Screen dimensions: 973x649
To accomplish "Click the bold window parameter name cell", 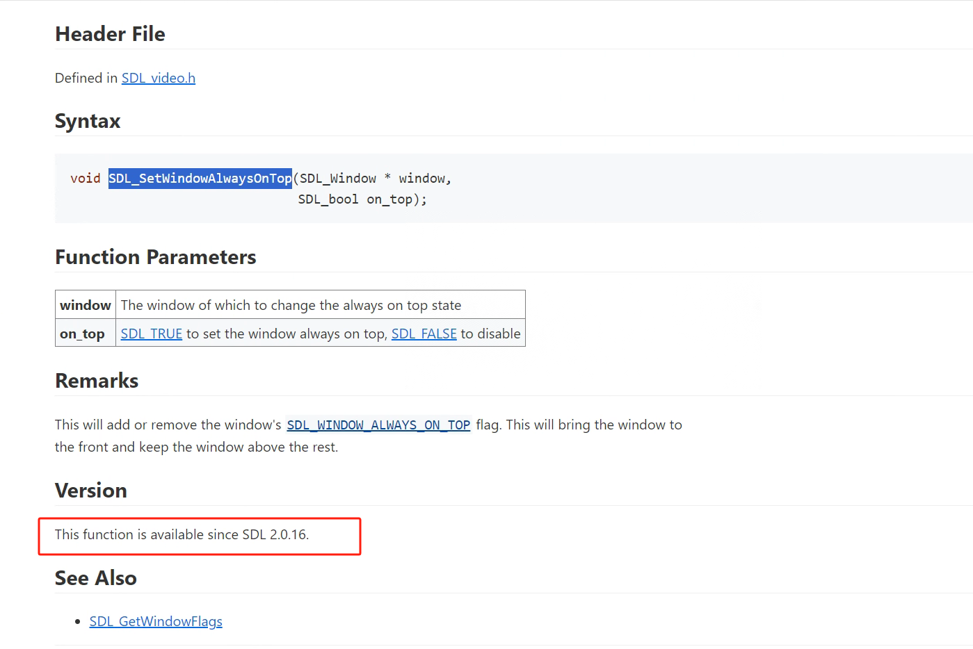I will (x=86, y=306).
